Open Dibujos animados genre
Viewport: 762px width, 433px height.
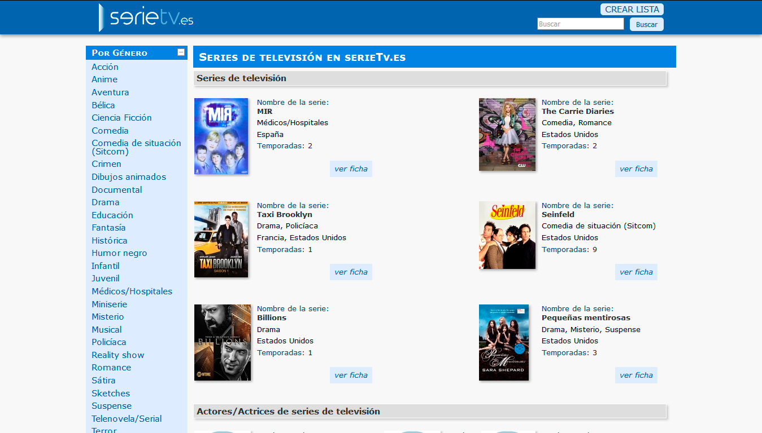coord(129,177)
